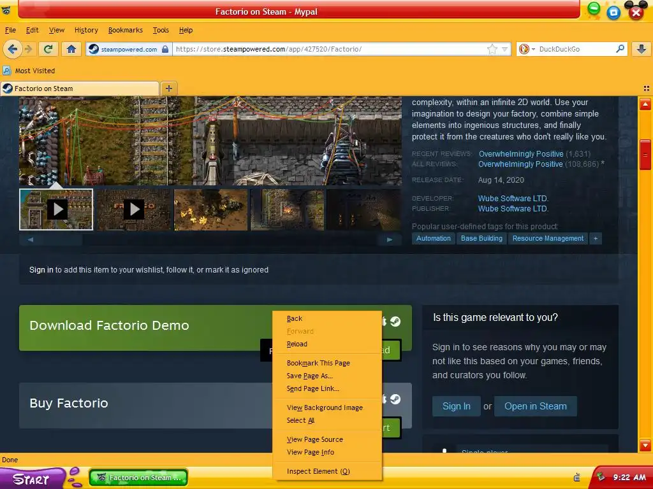Open the File menu
This screenshot has width=653, height=489.
[10, 30]
